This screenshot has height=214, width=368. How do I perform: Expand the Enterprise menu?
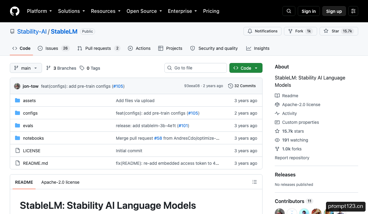182,11
